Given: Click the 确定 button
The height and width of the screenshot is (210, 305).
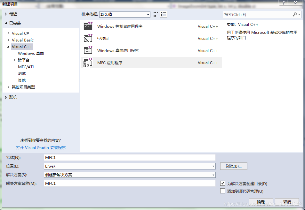Looking at the screenshot, I should click(261, 202).
